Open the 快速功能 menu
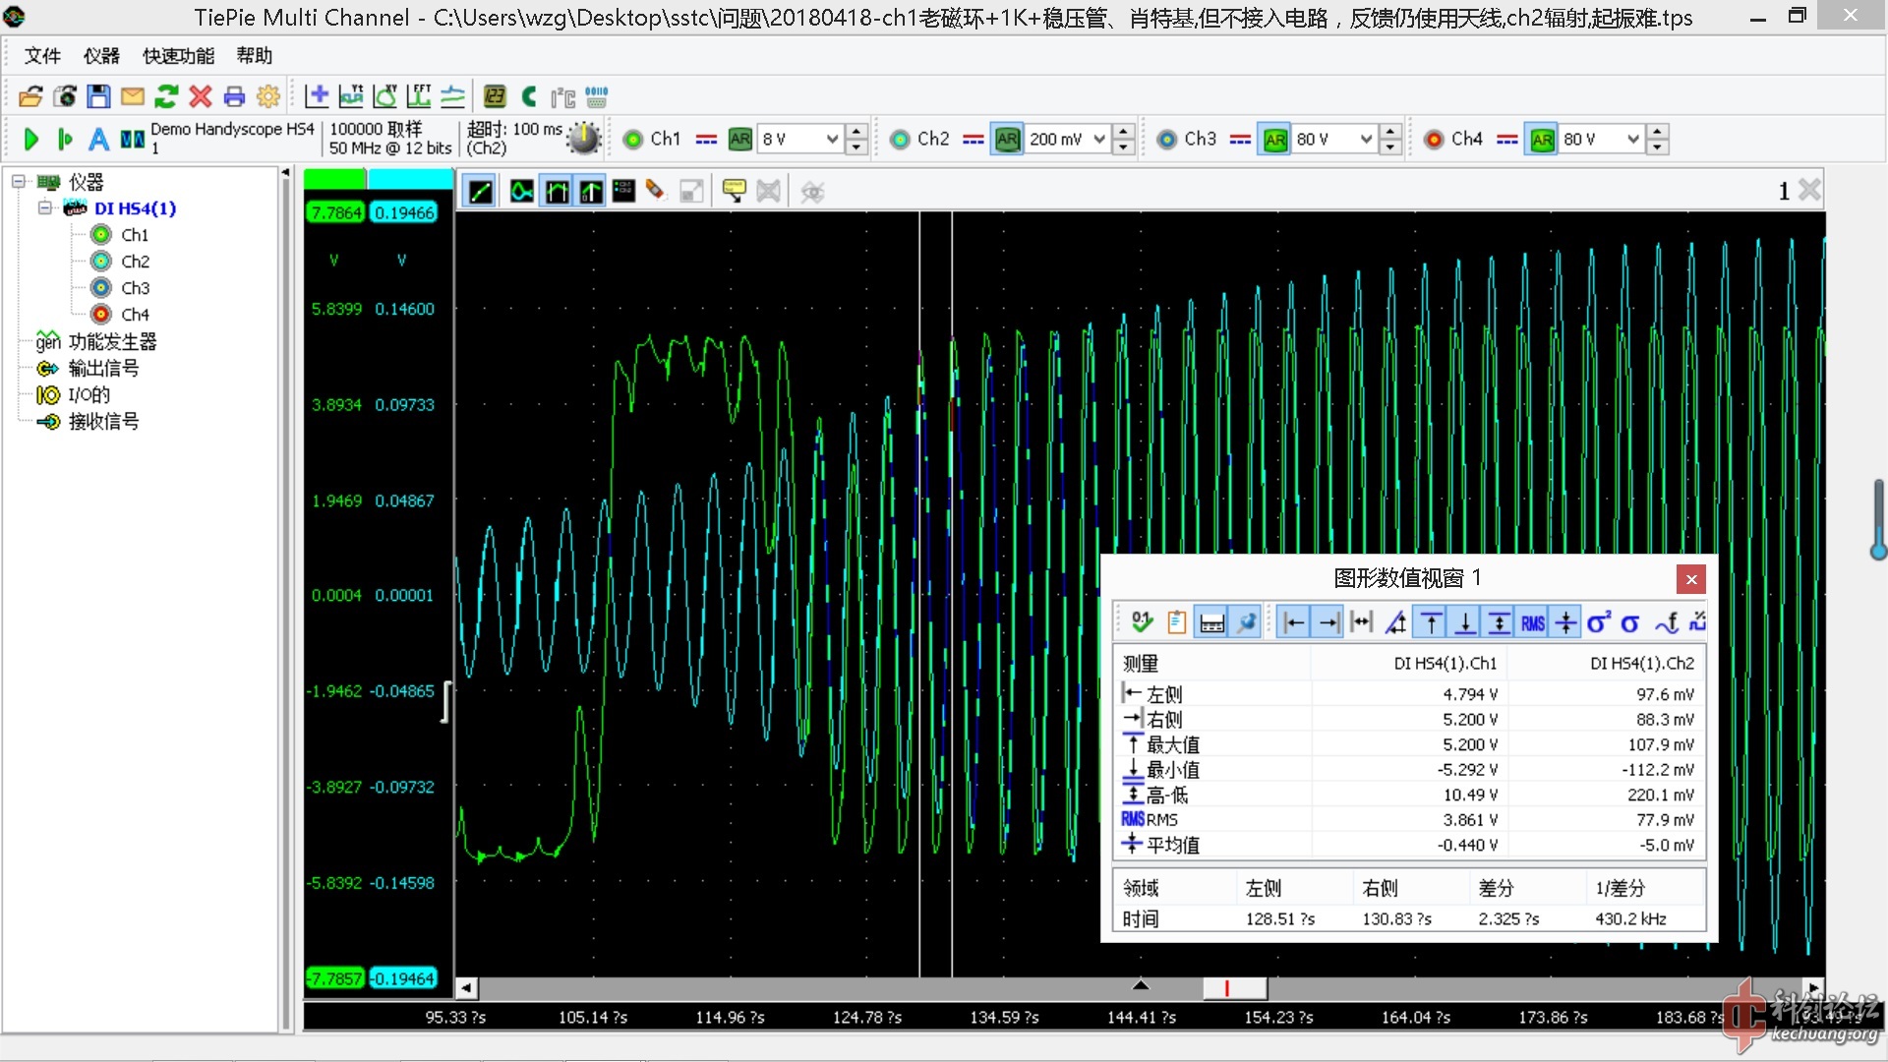This screenshot has height=1062, width=1888. coord(178,56)
